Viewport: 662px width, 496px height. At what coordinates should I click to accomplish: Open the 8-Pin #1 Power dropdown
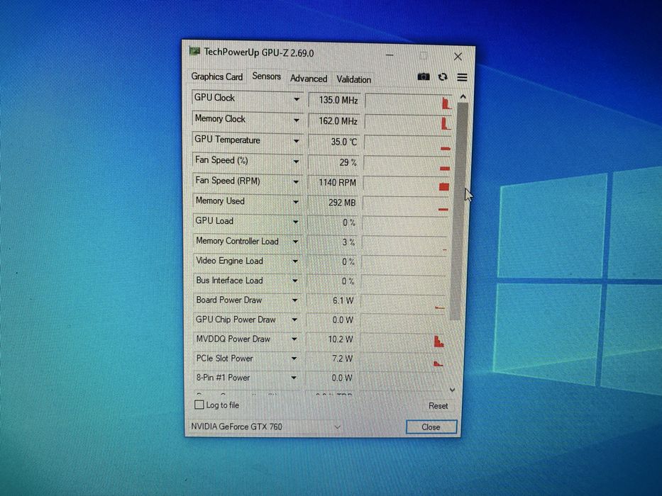(x=294, y=378)
